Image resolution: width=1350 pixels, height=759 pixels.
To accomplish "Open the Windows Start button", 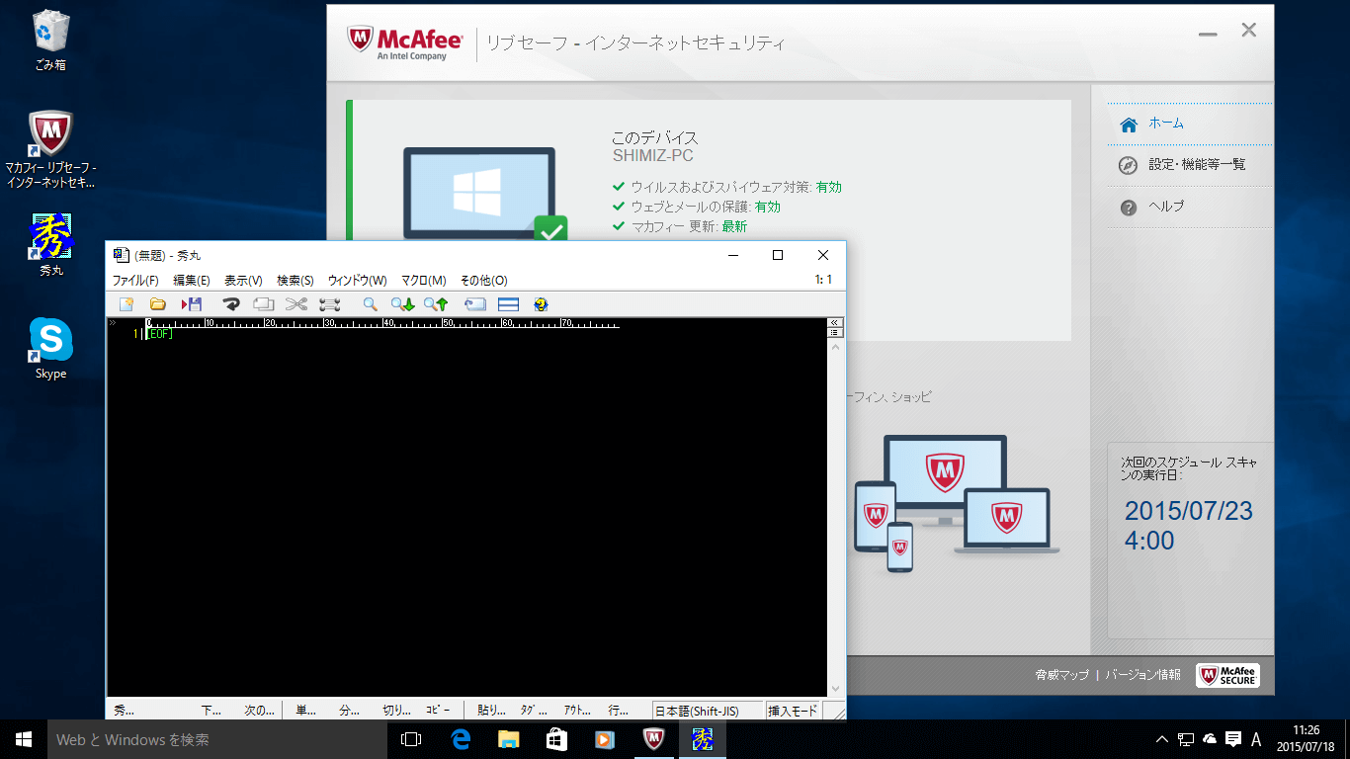I will pyautogui.click(x=24, y=739).
